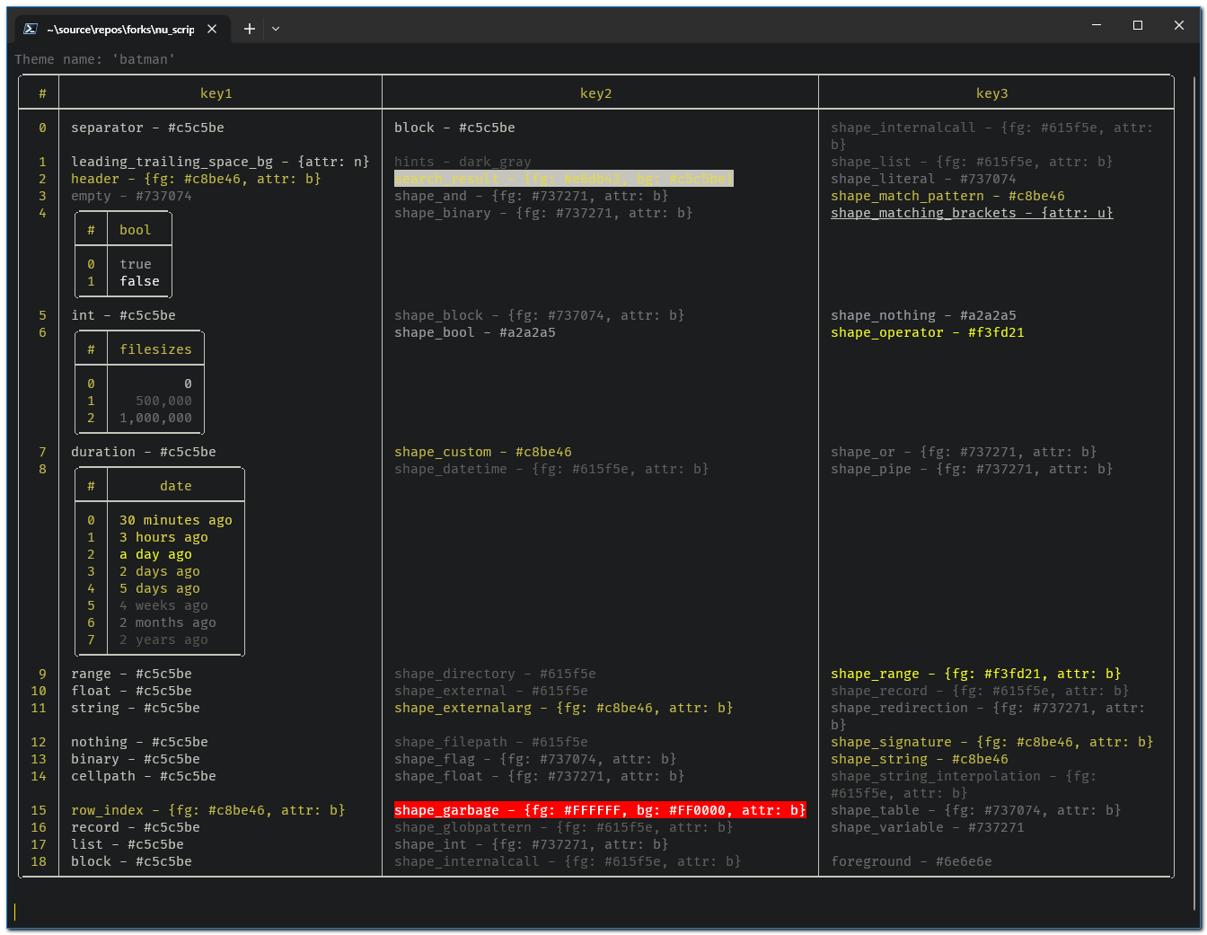Click the 'shape_bool - #a2a2a5' entry
This screenshot has width=1207, height=935.
[x=475, y=332]
